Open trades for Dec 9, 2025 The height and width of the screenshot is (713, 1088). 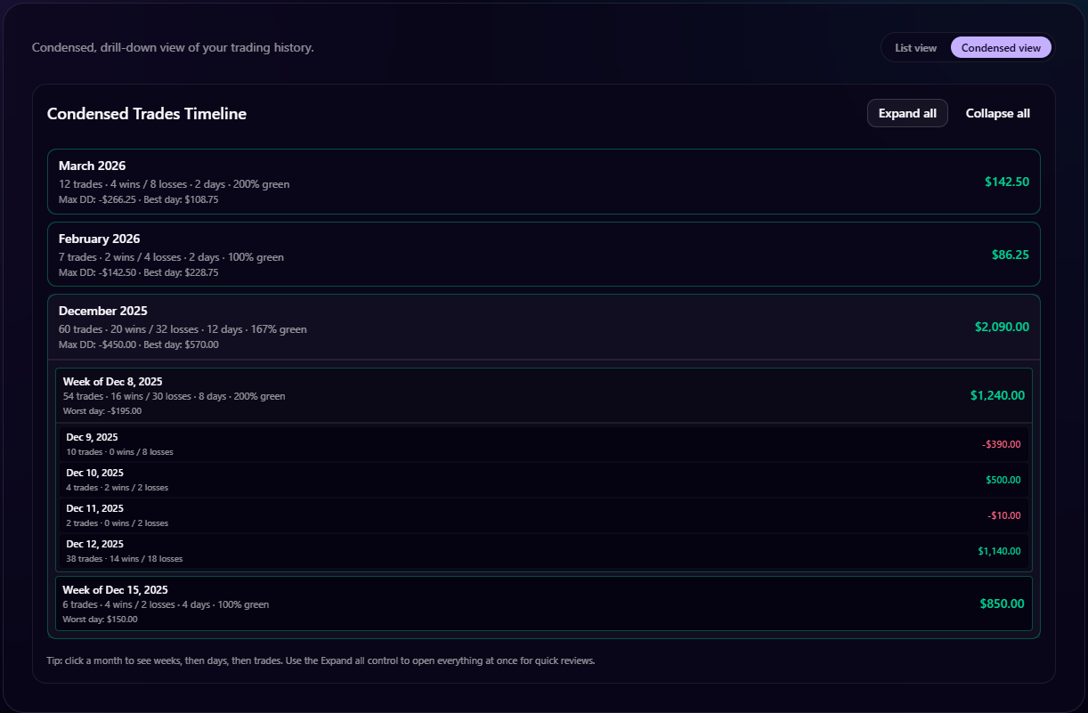coord(356,443)
